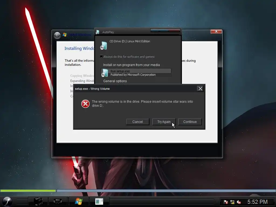The image size is (276, 207).
Task: Click the 5:52 PM clock
Action: 257,202
